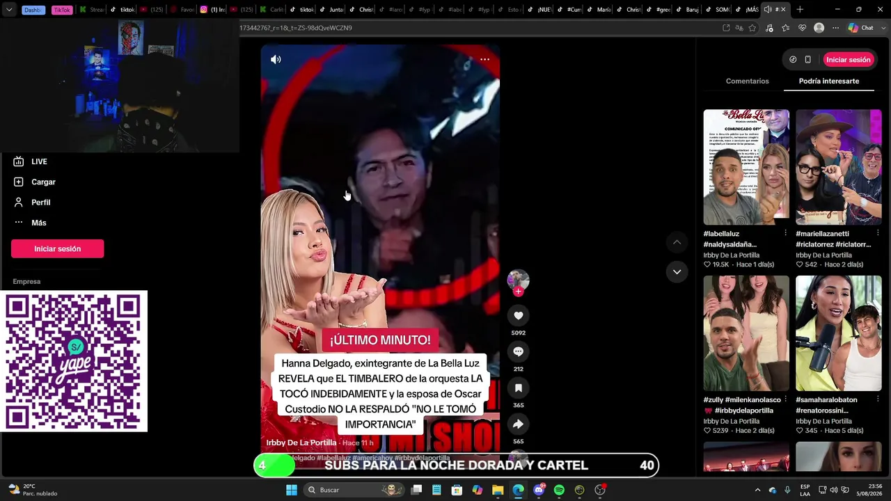The width and height of the screenshot is (891, 501).
Task: Switch to the pink TikTok pinned browser tab
Action: [x=62, y=10]
